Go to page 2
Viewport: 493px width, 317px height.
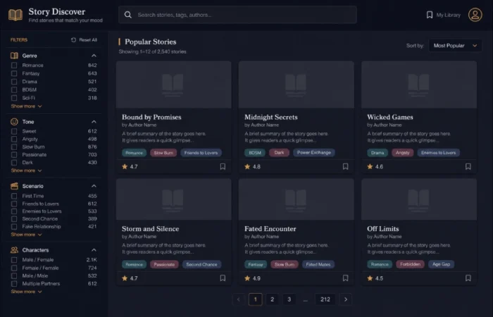(273, 299)
